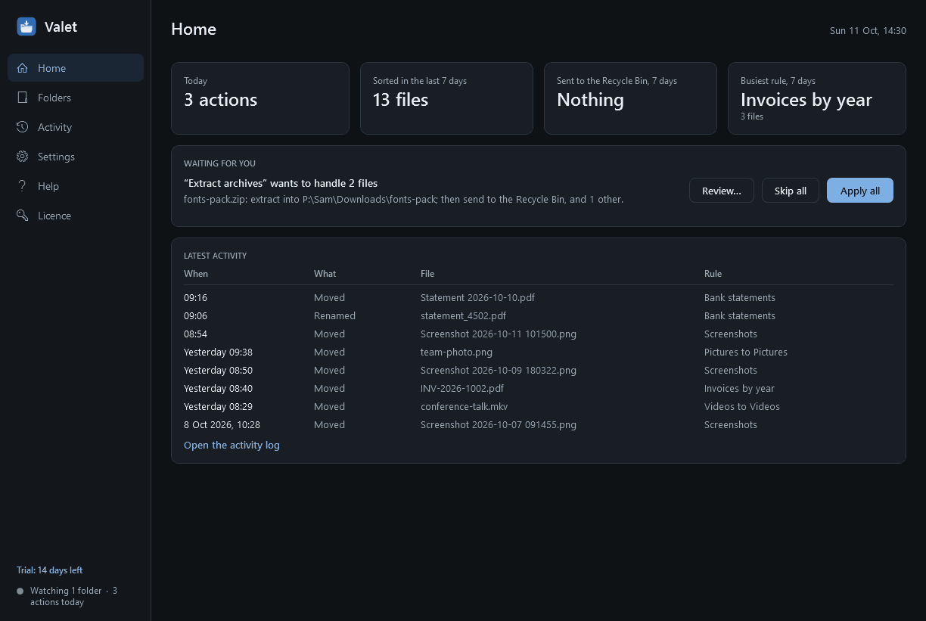The width and height of the screenshot is (926, 621).
Task: Click the Help question mark icon
Action: [23, 186]
